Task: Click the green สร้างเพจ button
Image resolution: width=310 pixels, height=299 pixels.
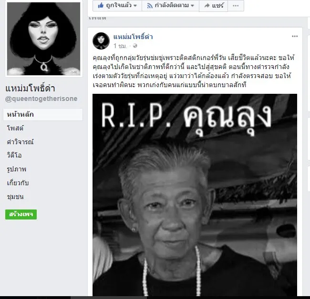Action: (x=21, y=214)
